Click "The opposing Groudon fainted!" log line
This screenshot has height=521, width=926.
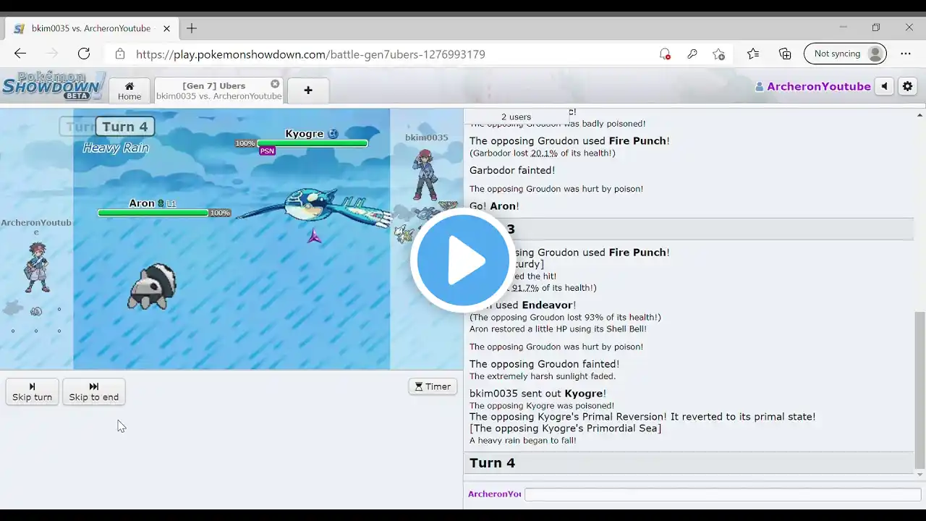[544, 364]
